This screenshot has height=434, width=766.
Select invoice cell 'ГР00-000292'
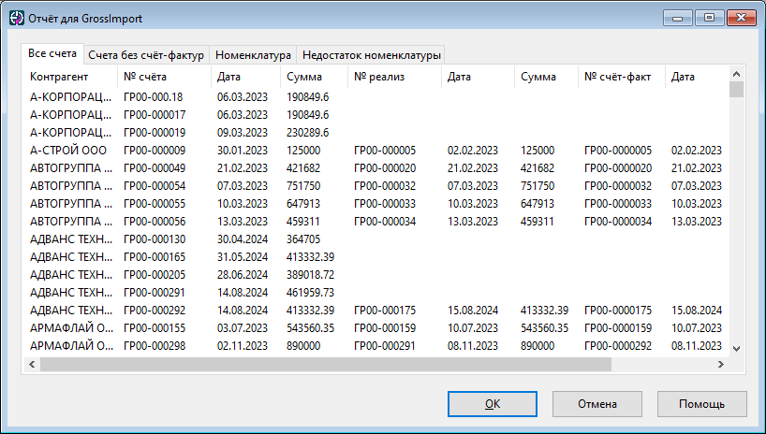pos(155,311)
